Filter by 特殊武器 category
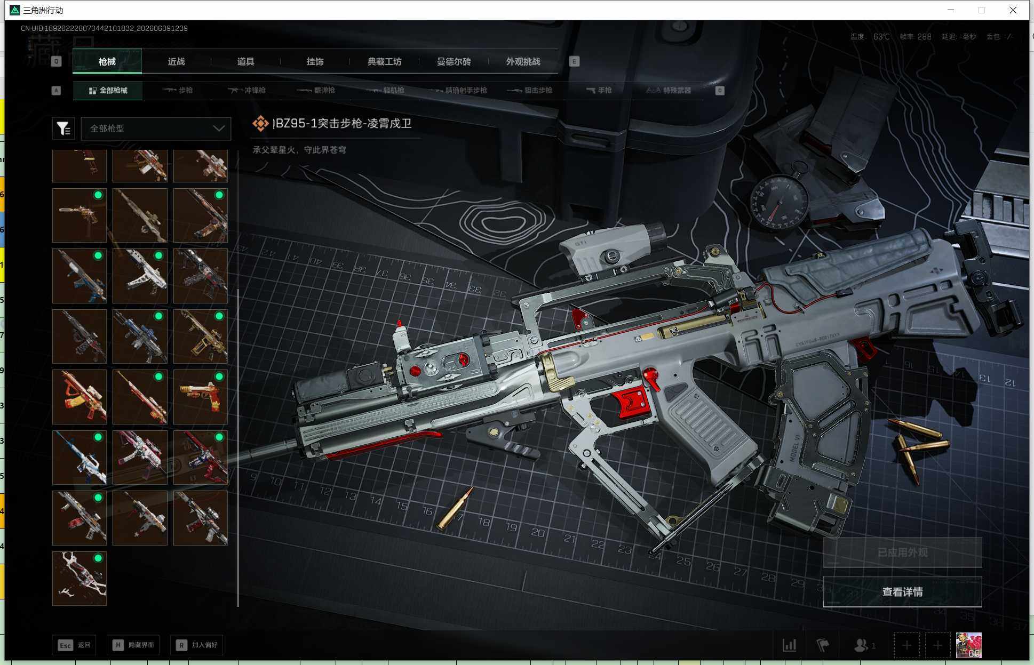Screen dimensions: 1034x665 [x=669, y=91]
